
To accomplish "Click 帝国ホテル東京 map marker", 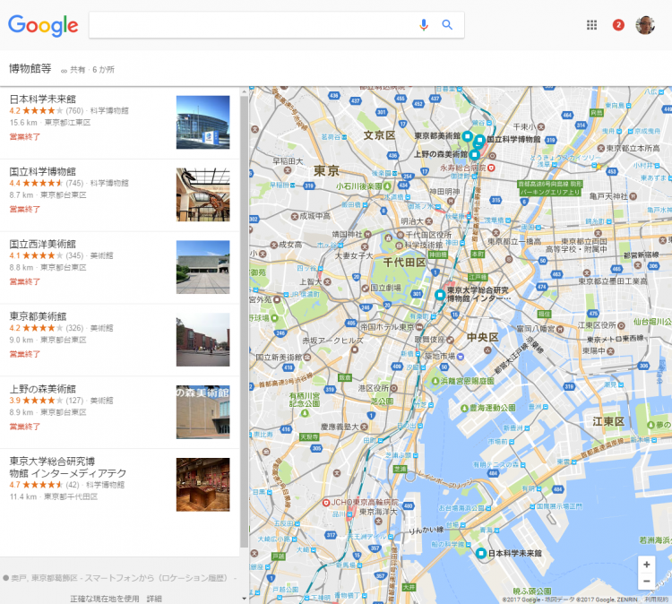I will tap(419, 327).
